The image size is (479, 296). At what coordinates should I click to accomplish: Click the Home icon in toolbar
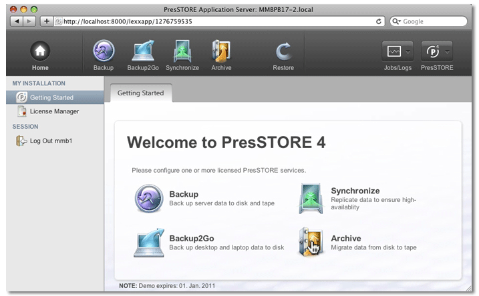pyautogui.click(x=40, y=51)
